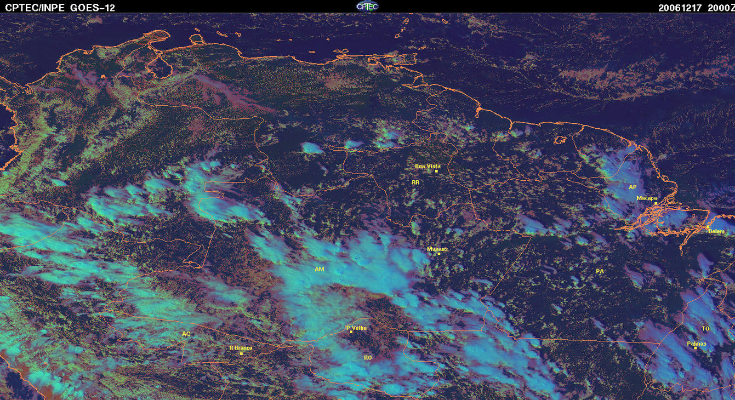The image size is (735, 400).
Task: Click the CPTEC logo at top center
Action: (367, 6)
